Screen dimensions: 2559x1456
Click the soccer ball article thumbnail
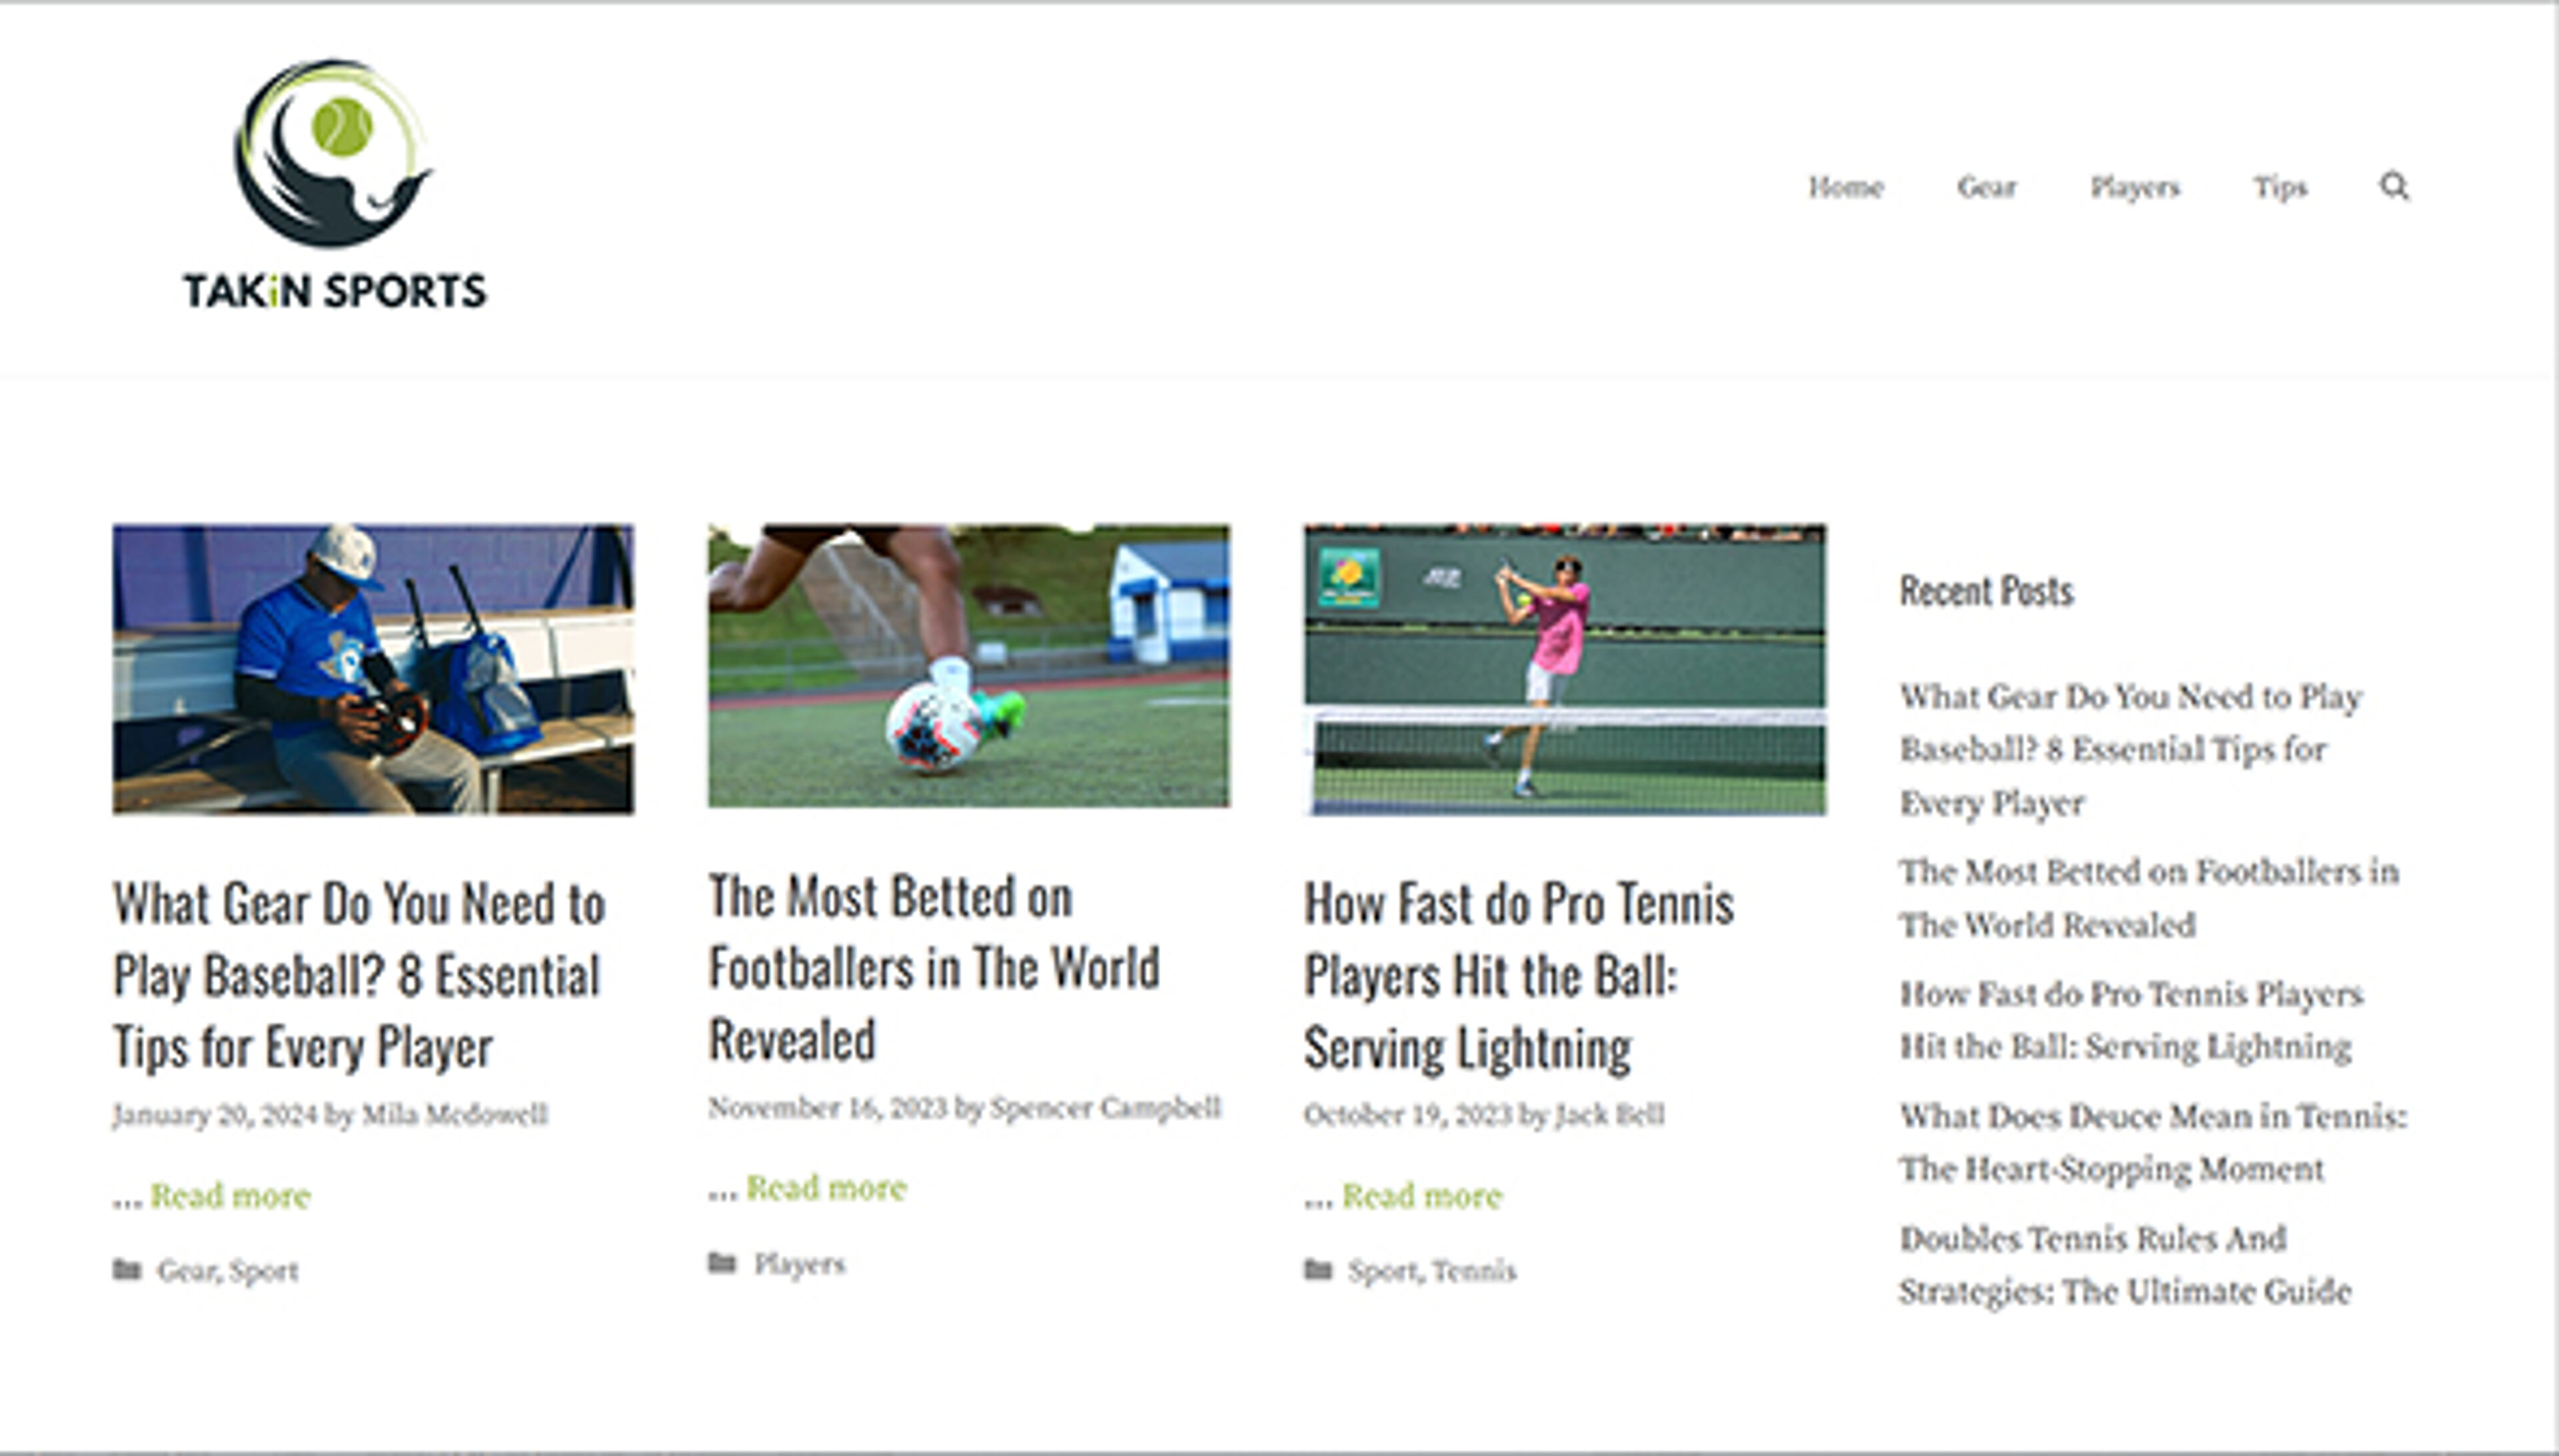click(968, 668)
